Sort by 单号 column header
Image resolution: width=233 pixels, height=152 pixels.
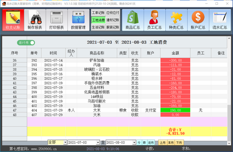click(34, 53)
